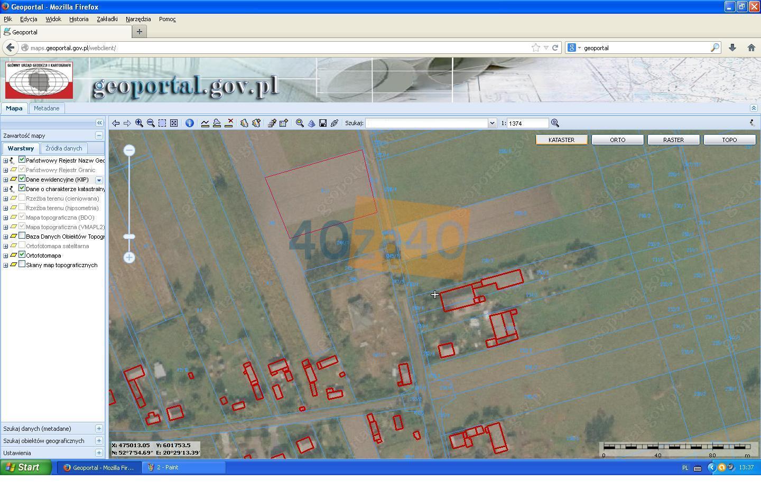Click the tool icon at toolbar far right

[752, 123]
